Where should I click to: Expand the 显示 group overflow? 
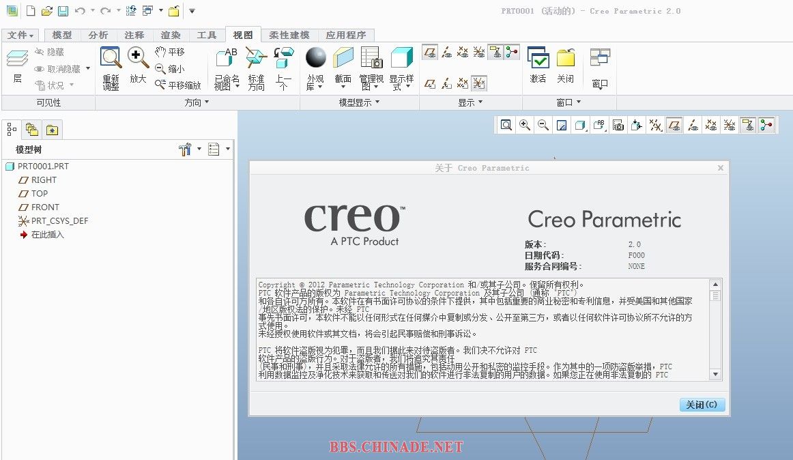pos(470,102)
